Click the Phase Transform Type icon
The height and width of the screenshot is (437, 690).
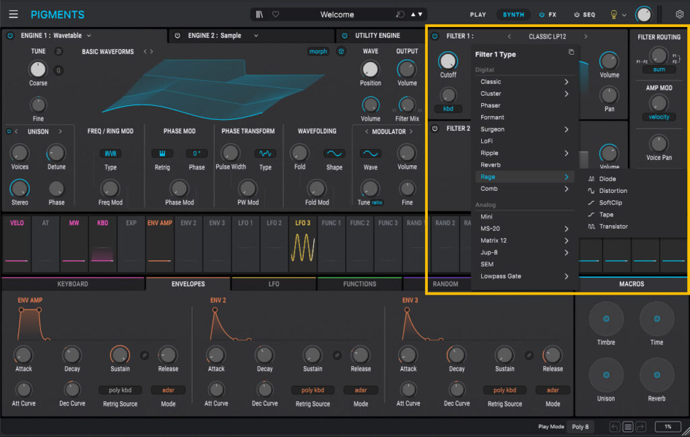click(265, 153)
